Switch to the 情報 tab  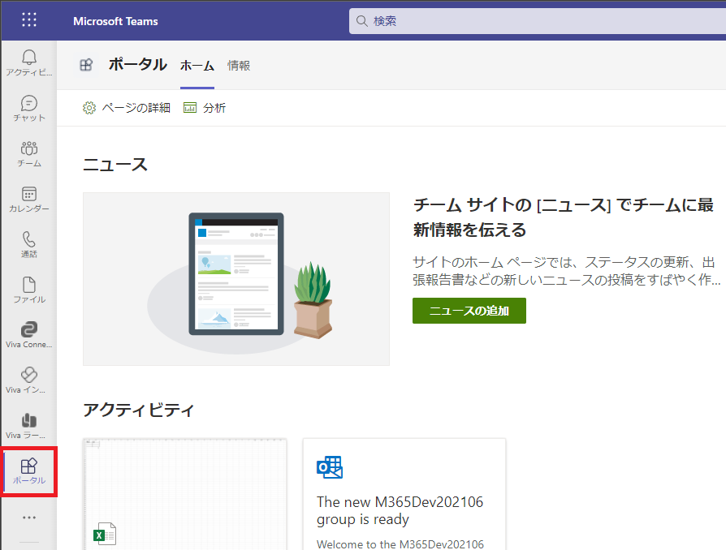tap(239, 66)
